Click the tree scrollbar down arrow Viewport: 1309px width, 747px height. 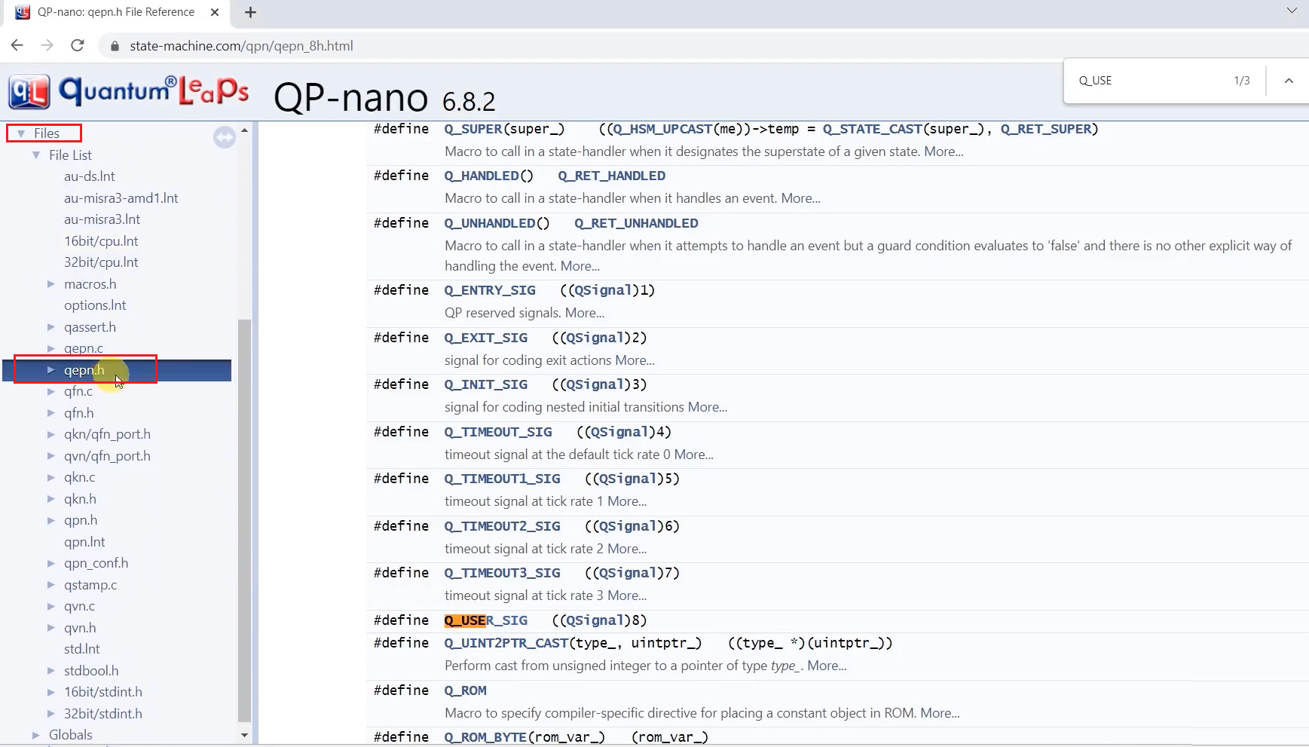pos(244,735)
